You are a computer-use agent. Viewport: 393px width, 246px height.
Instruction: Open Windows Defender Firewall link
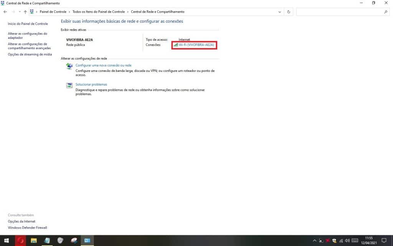tap(27, 228)
